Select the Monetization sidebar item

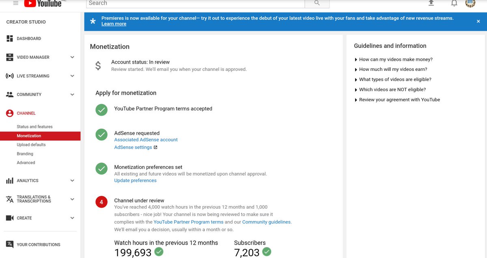pos(40,136)
